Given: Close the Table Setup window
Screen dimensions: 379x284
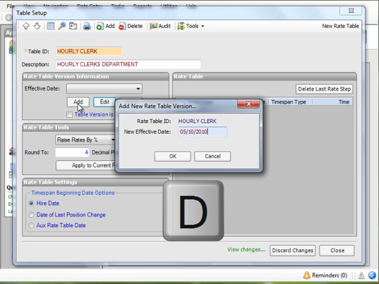Looking at the screenshot, I should pyautogui.click(x=351, y=11).
